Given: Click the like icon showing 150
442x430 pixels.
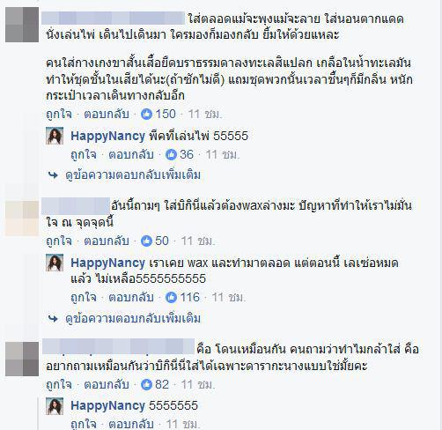Looking at the screenshot, I should pyautogui.click(x=146, y=115).
